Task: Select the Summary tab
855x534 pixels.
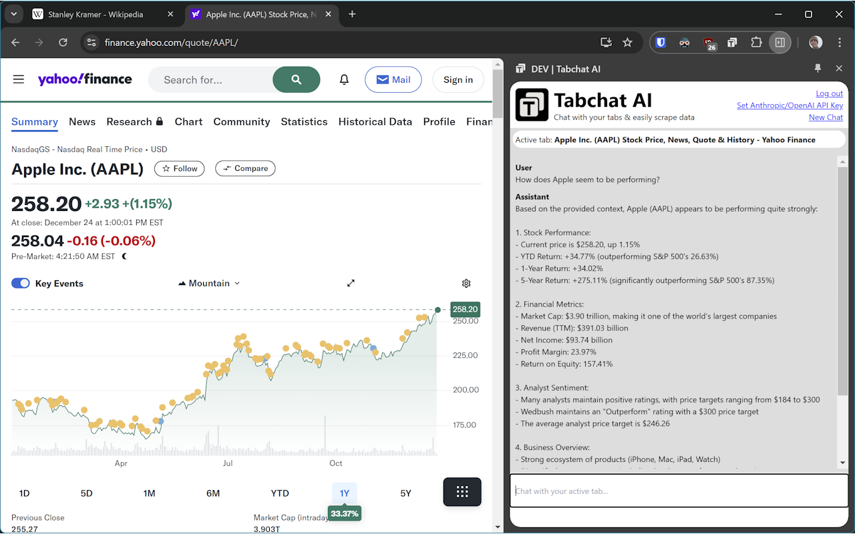Action: 35,121
